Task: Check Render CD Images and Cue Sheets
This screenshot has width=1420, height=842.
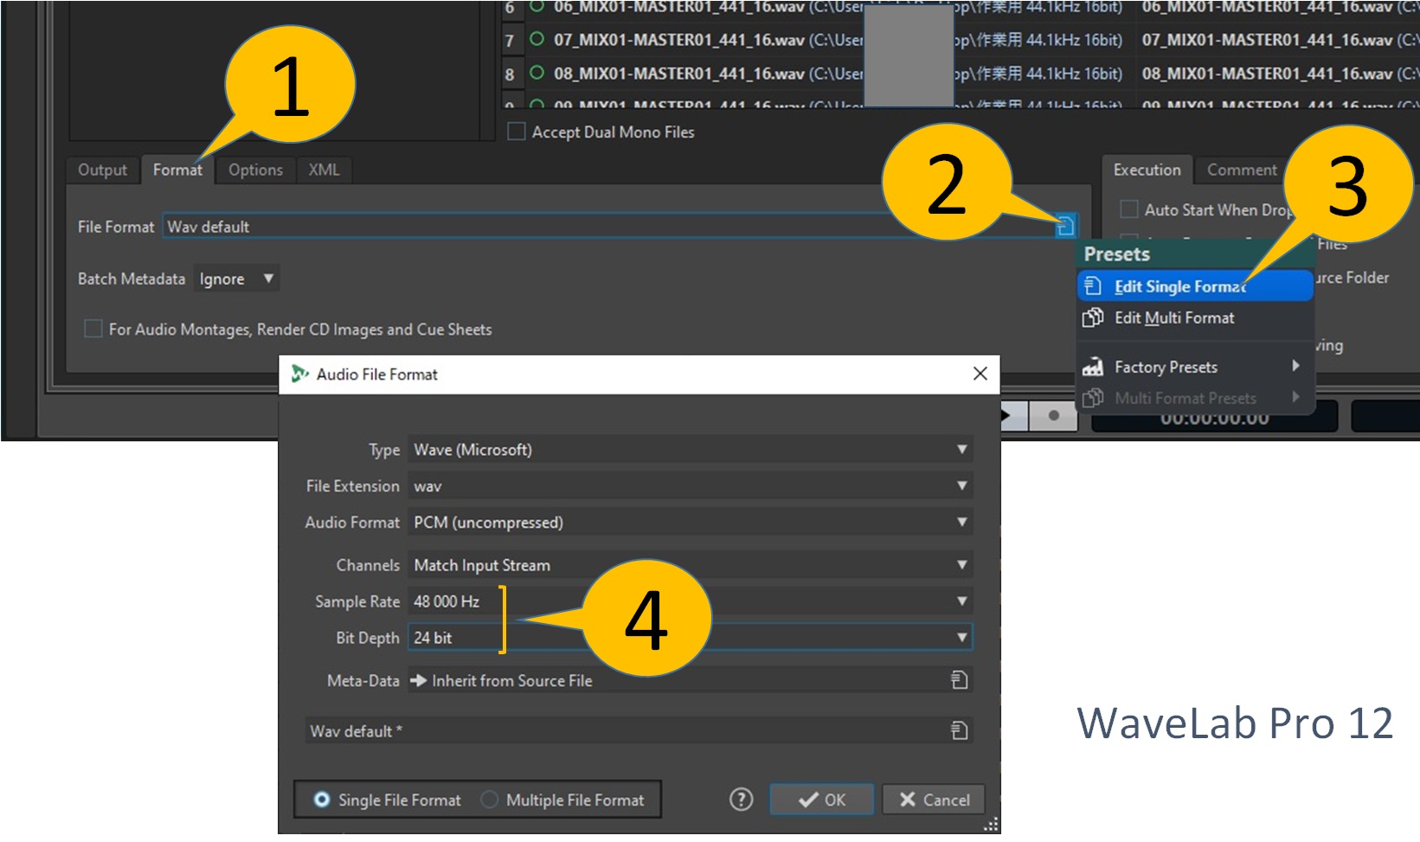Action: [93, 329]
